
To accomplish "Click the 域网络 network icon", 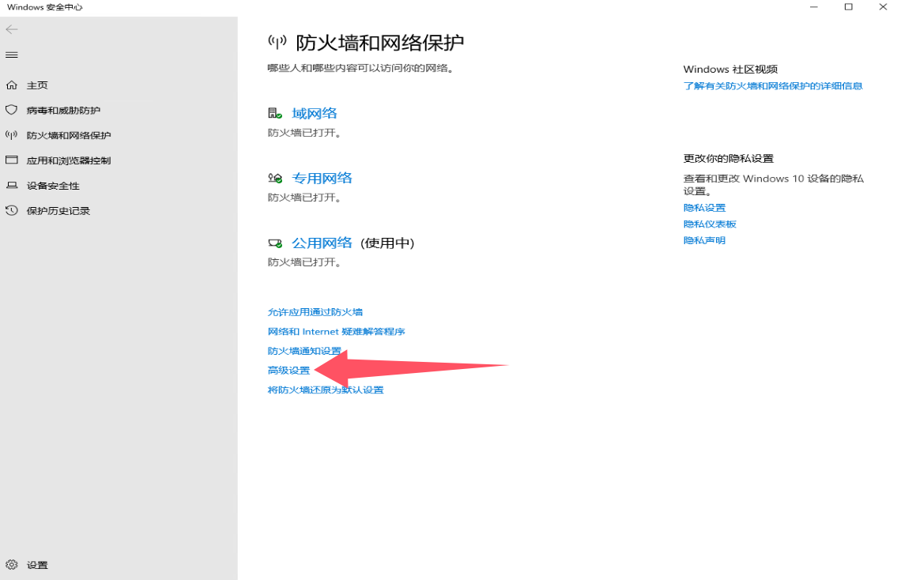I will pyautogui.click(x=274, y=112).
